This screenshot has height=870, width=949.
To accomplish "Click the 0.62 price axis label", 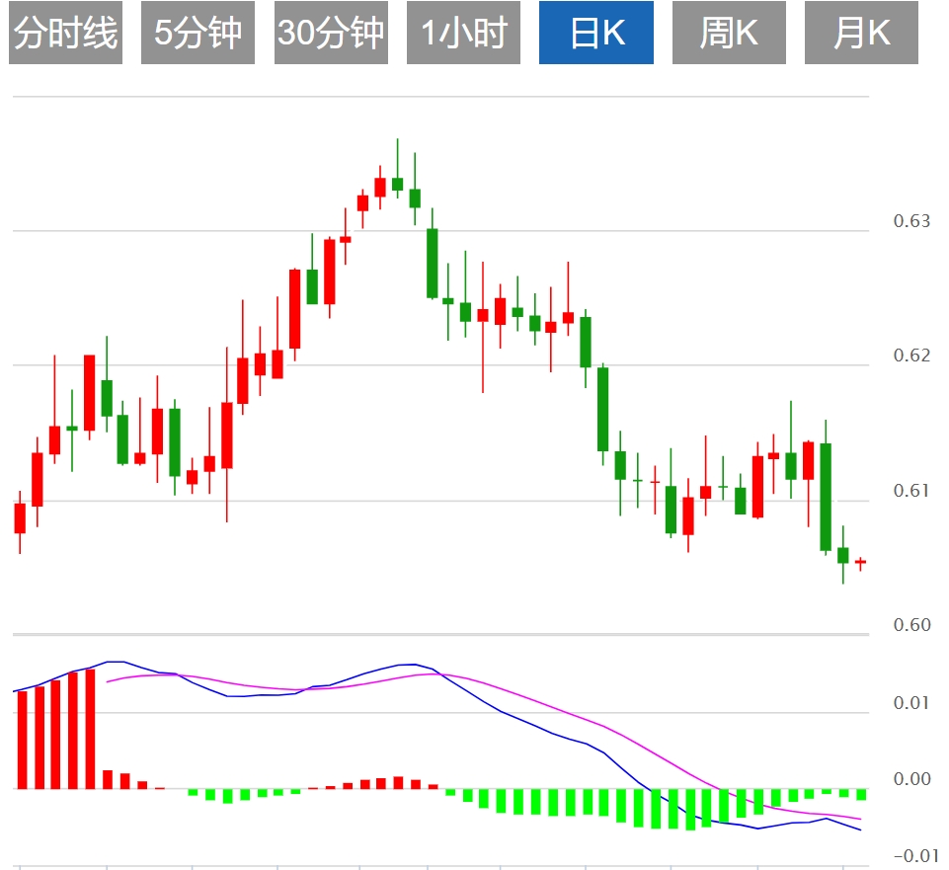I will [911, 356].
